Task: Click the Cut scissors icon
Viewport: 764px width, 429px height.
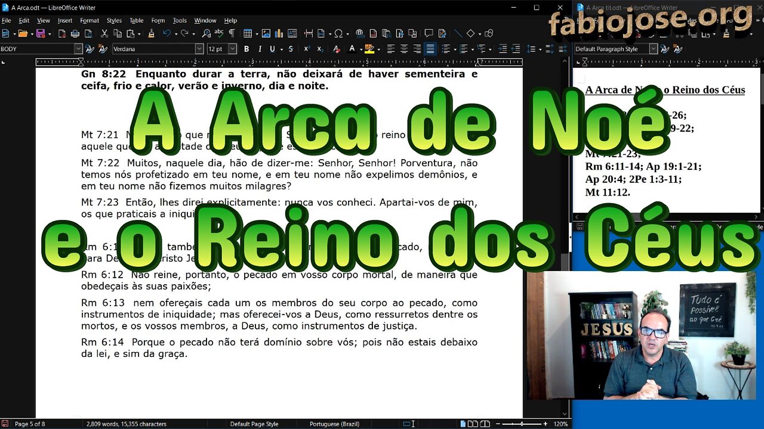Action: point(104,33)
